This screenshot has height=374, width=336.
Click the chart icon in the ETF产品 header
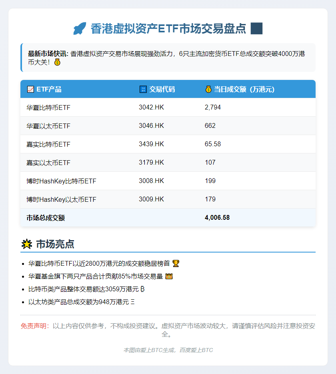[30, 90]
